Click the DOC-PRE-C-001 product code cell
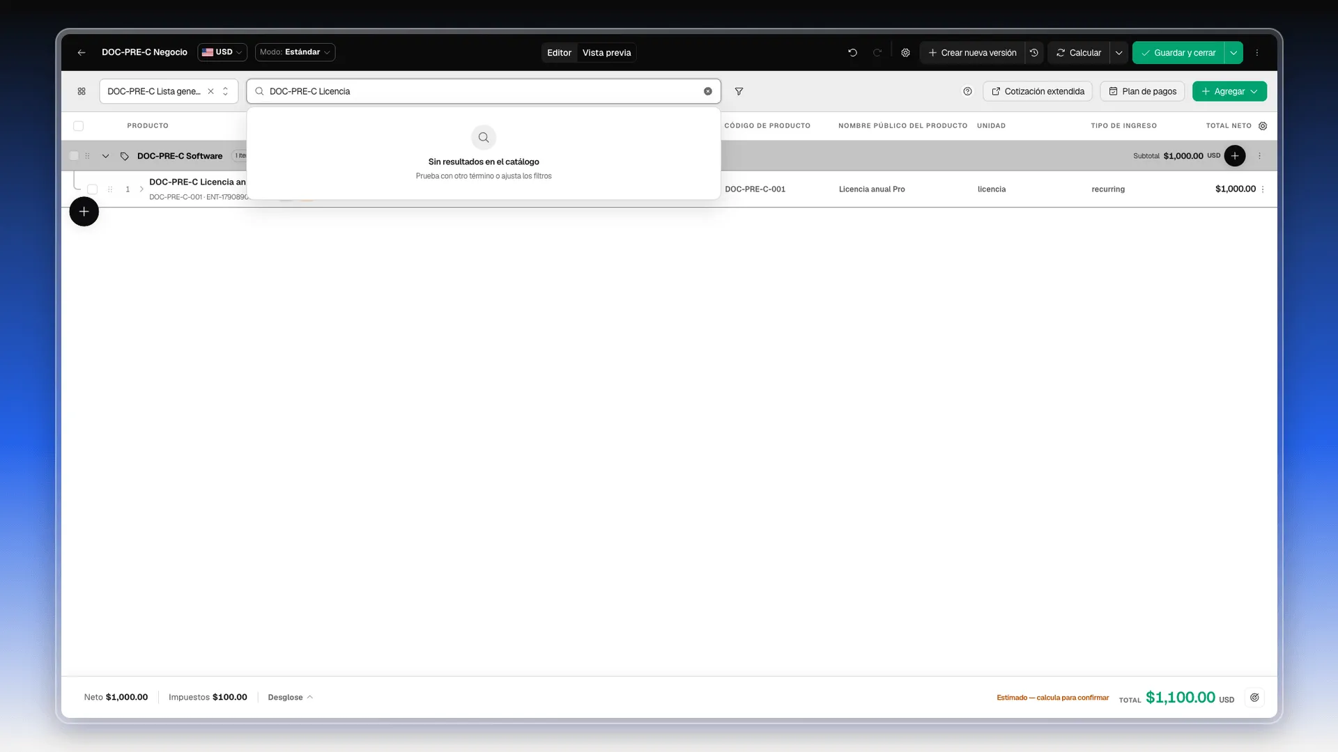Viewport: 1338px width, 752px height. click(755, 189)
